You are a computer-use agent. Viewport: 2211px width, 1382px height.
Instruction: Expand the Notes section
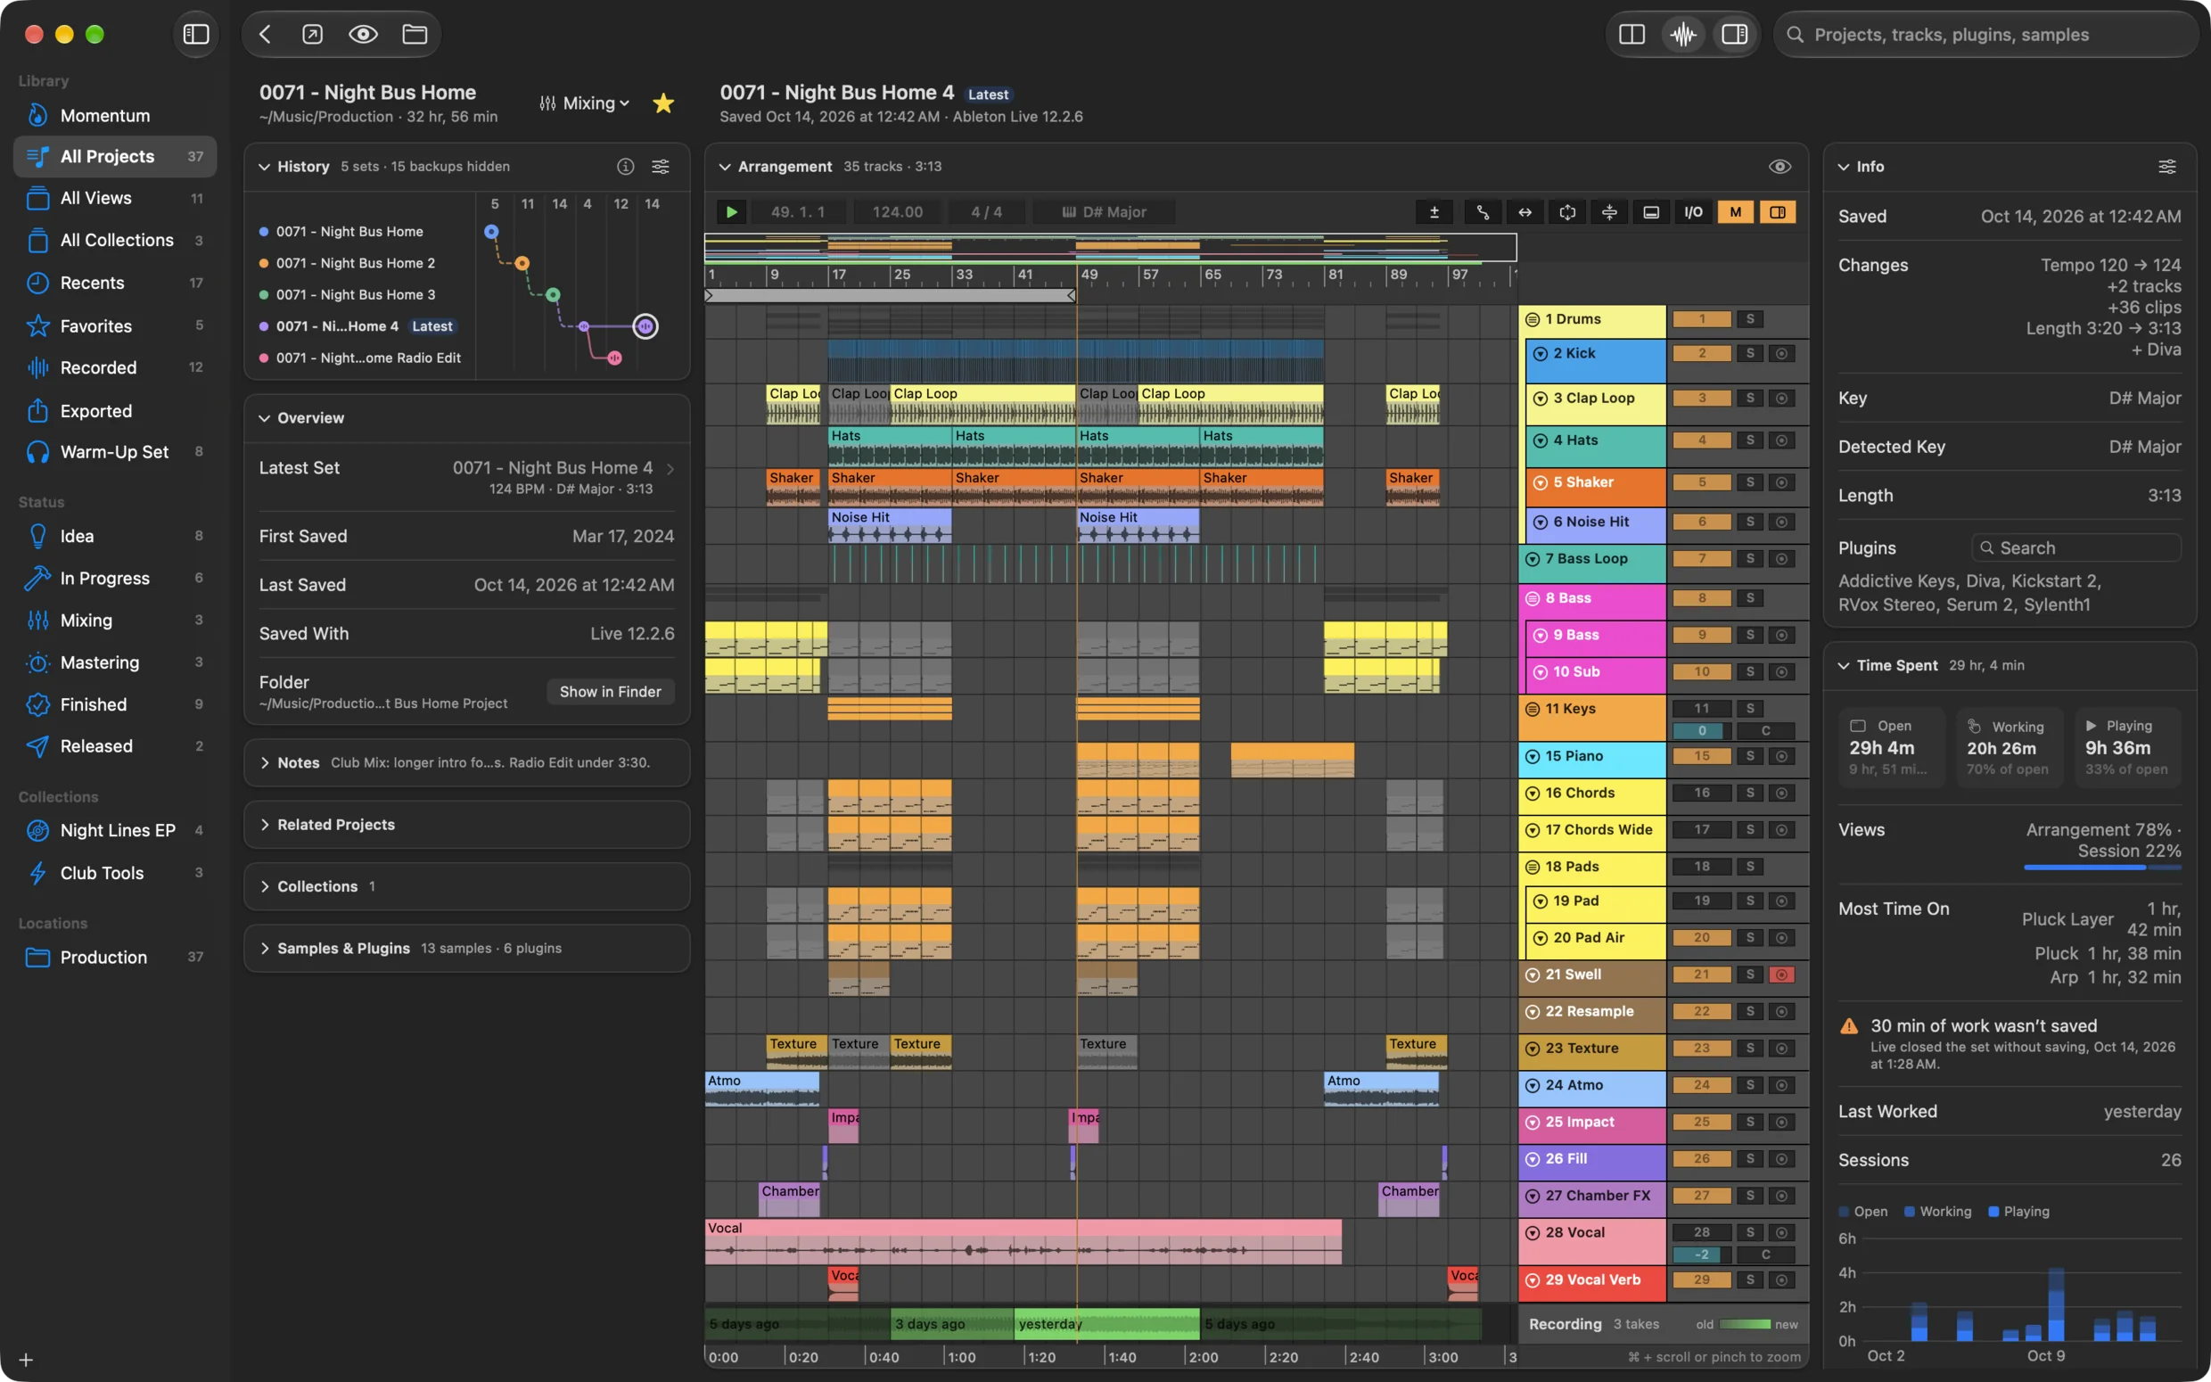(x=467, y=762)
